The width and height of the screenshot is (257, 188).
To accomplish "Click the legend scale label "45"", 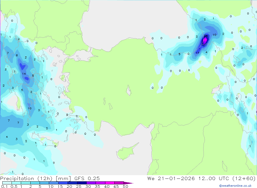I will pyautogui.click(x=116, y=186).
